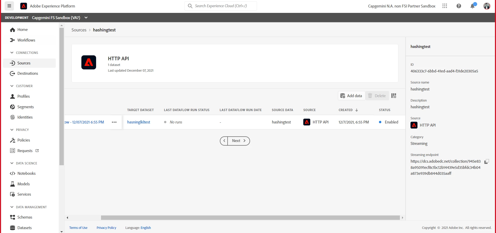Click the HTTP API source icon in row
Screen dimensions: 496x233
(x=307, y=122)
